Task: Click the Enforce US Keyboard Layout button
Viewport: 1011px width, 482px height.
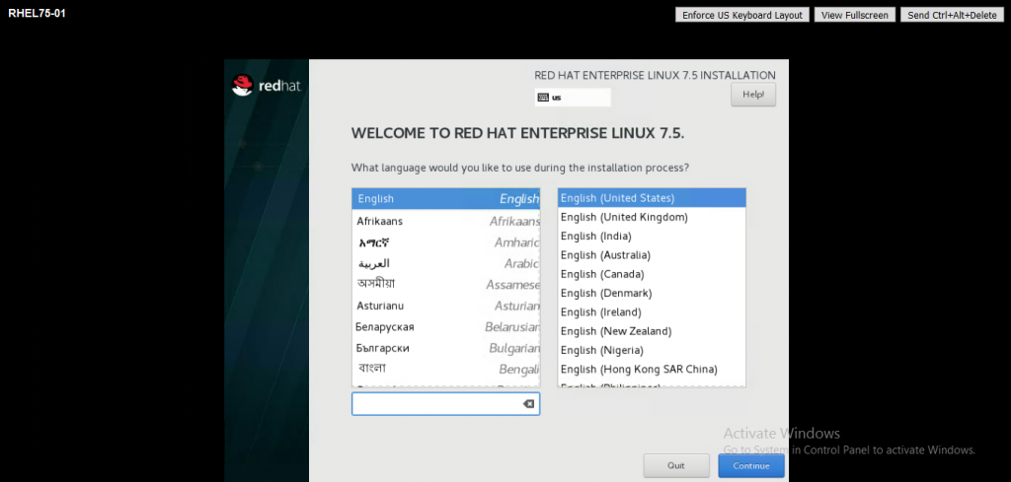Action: pos(742,15)
